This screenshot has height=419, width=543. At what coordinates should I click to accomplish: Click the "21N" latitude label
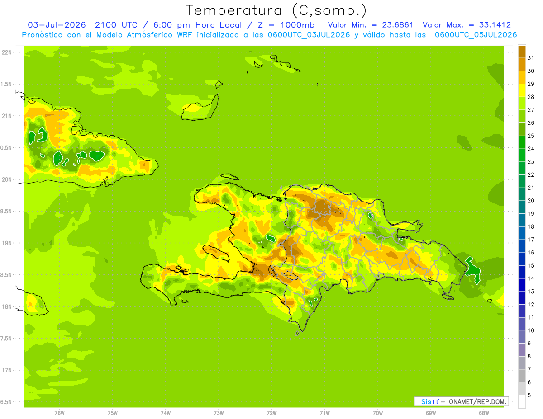tap(7, 116)
